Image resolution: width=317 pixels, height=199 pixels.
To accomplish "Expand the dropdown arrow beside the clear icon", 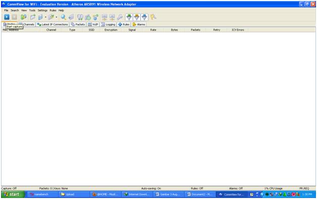I will 57,17.
